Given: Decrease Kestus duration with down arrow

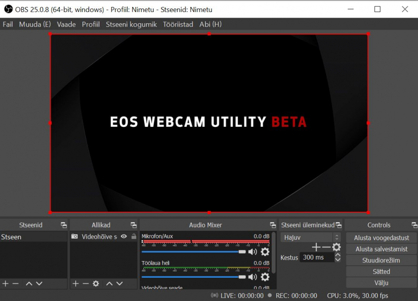Looking at the screenshot, I should [338, 260].
